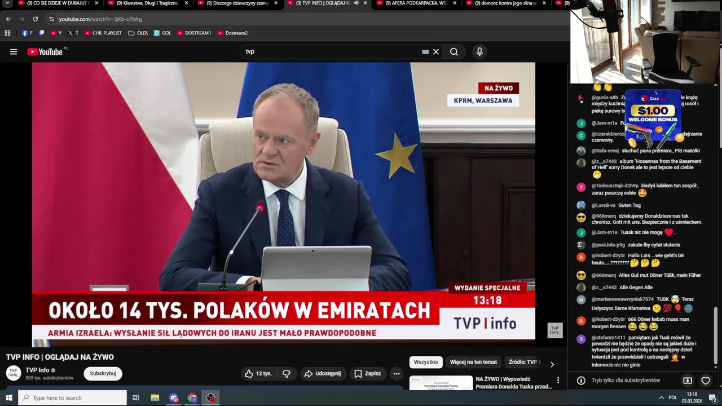The width and height of the screenshot is (722, 406).
Task: Open the X bookmark labeled T
Action: [x=73, y=33]
